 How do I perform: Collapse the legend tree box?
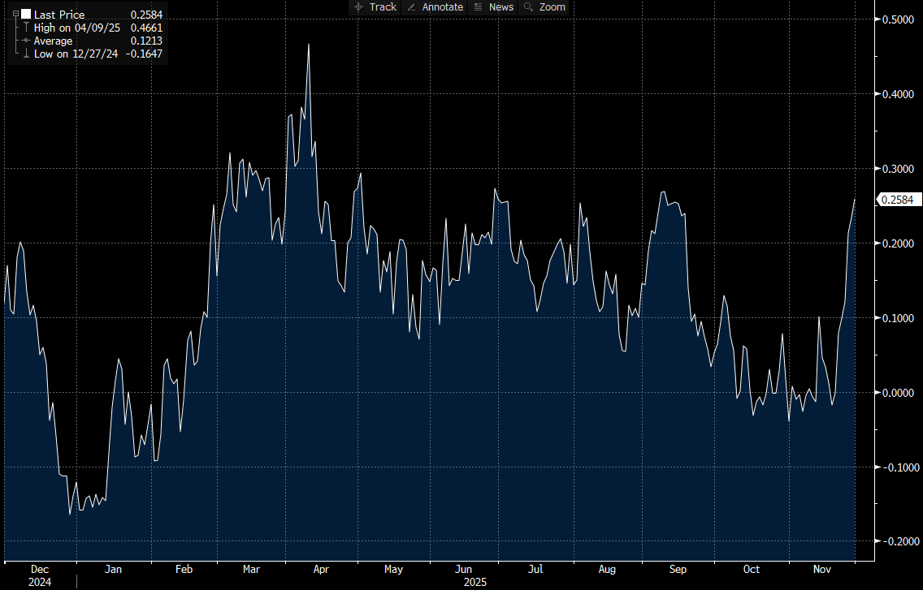coord(15,15)
